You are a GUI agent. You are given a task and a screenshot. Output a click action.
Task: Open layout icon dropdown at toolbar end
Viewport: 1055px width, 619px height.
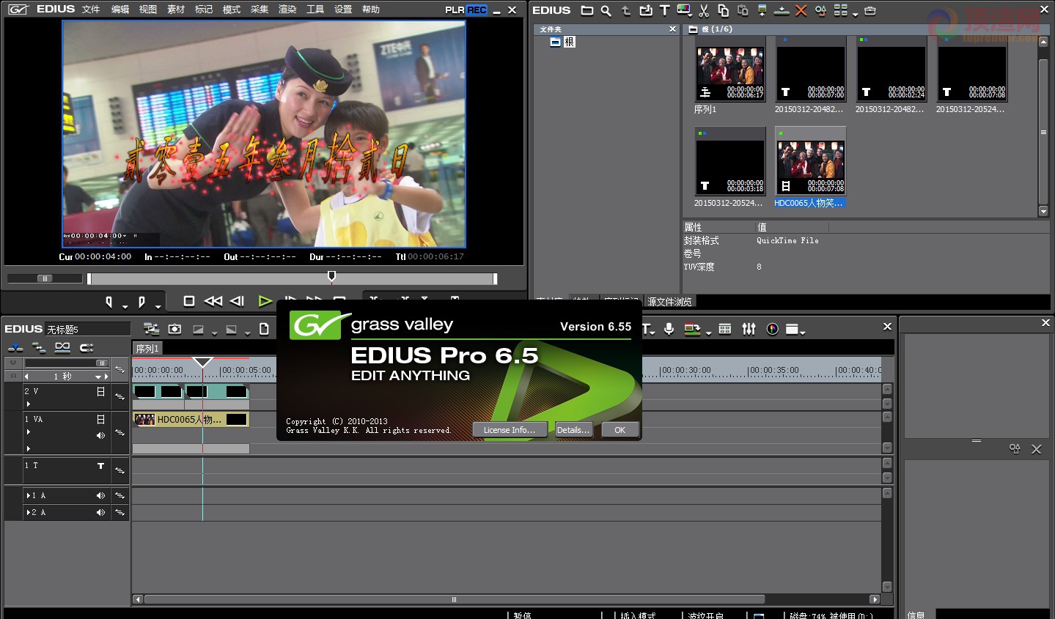click(x=803, y=333)
